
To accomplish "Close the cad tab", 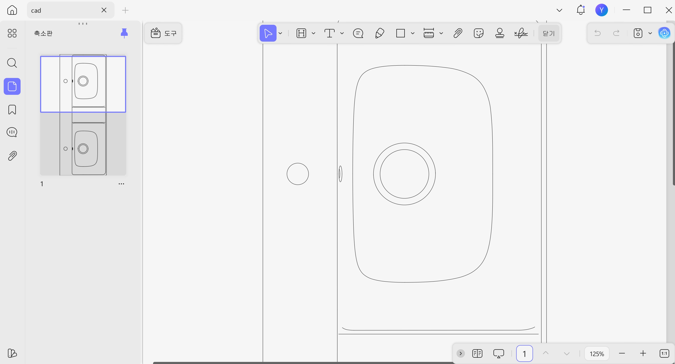I will pyautogui.click(x=104, y=10).
